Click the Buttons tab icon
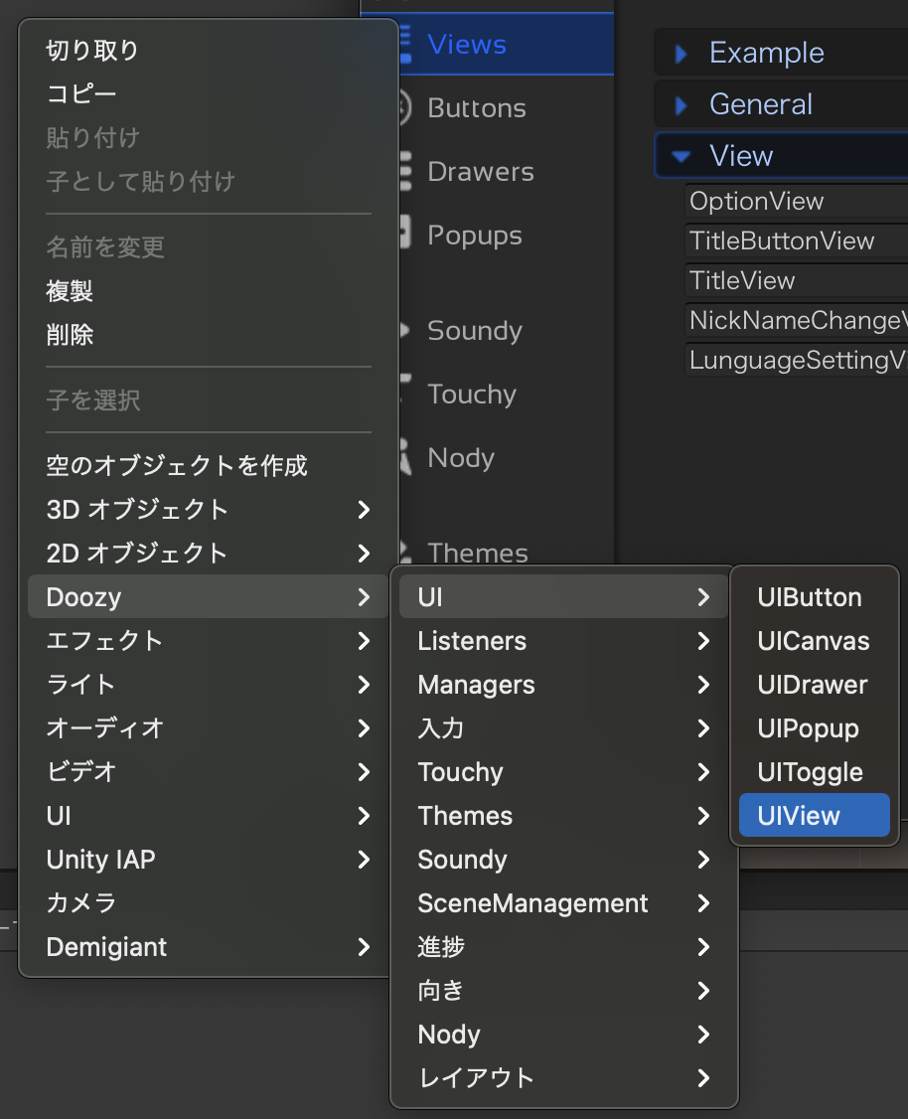This screenshot has height=1119, width=908. point(404,107)
